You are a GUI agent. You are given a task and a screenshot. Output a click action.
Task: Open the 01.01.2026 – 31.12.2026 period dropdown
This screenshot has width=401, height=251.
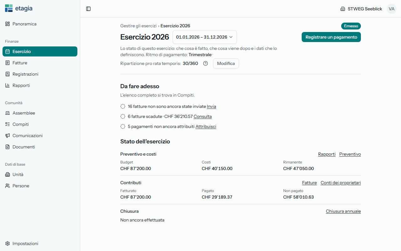205,37
